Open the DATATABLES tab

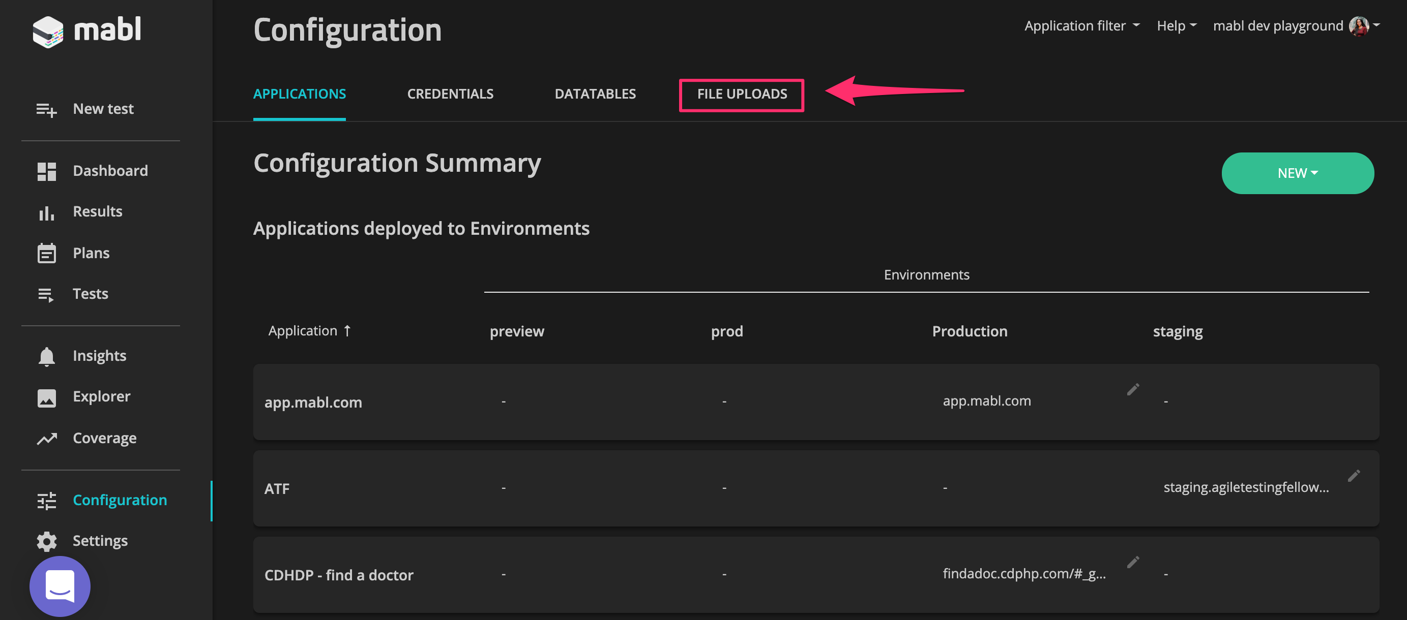point(595,95)
